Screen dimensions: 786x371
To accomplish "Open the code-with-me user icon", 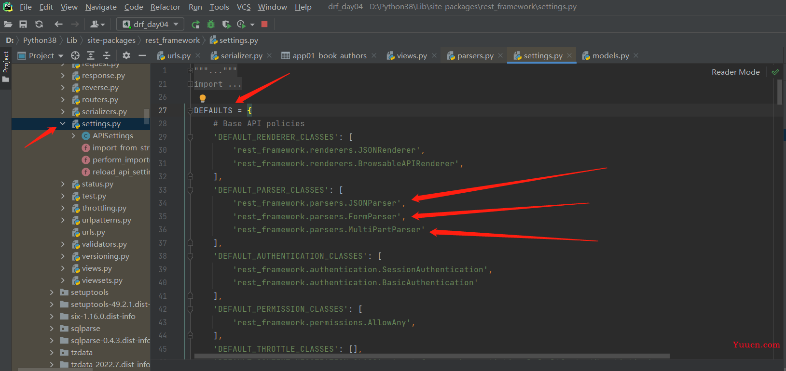I will pos(97,24).
